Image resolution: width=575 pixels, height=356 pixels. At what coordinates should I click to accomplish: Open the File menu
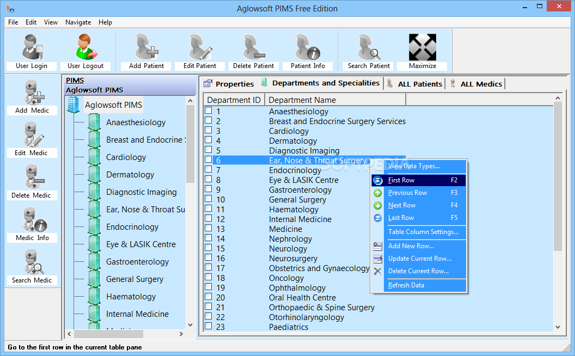[x=13, y=22]
